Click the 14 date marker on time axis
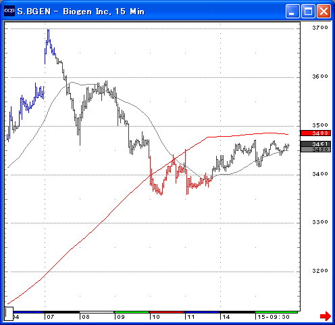335x325 pixels. 226,317
